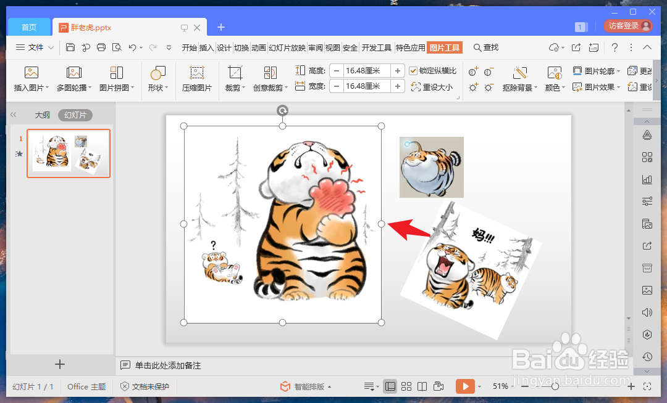
Task: Click the zoom in plus button
Action: click(631, 386)
